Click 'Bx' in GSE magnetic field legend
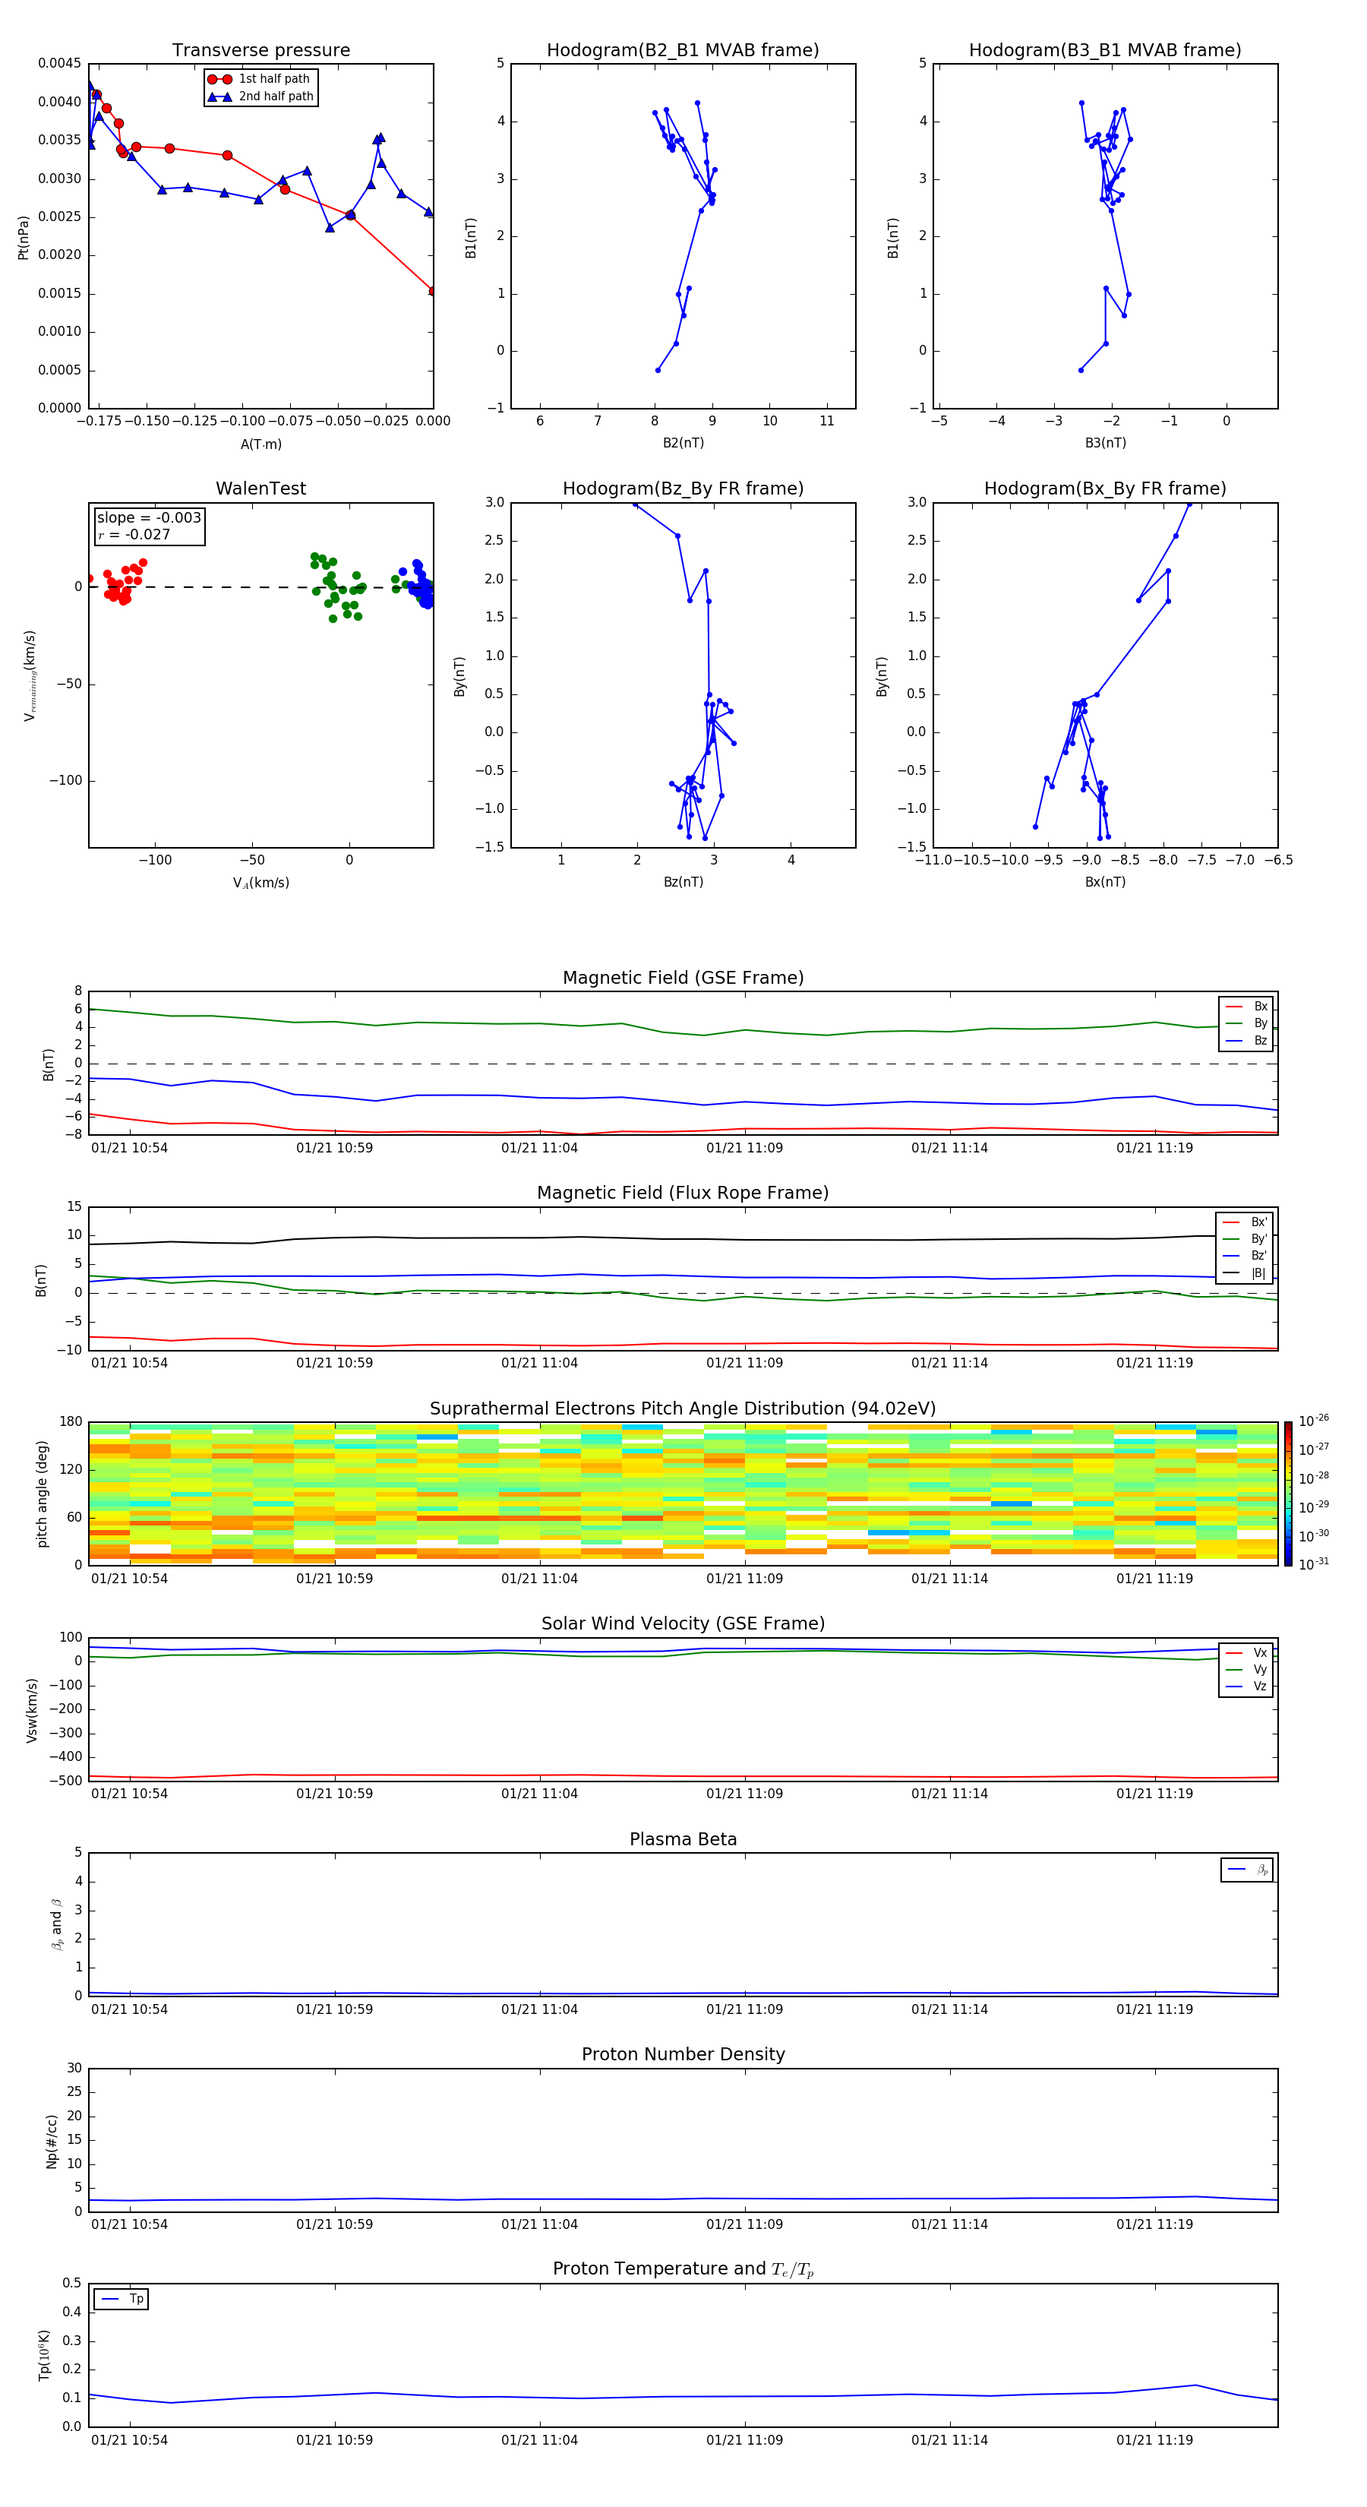The height and width of the screenshot is (2507, 1367). click(1246, 1007)
